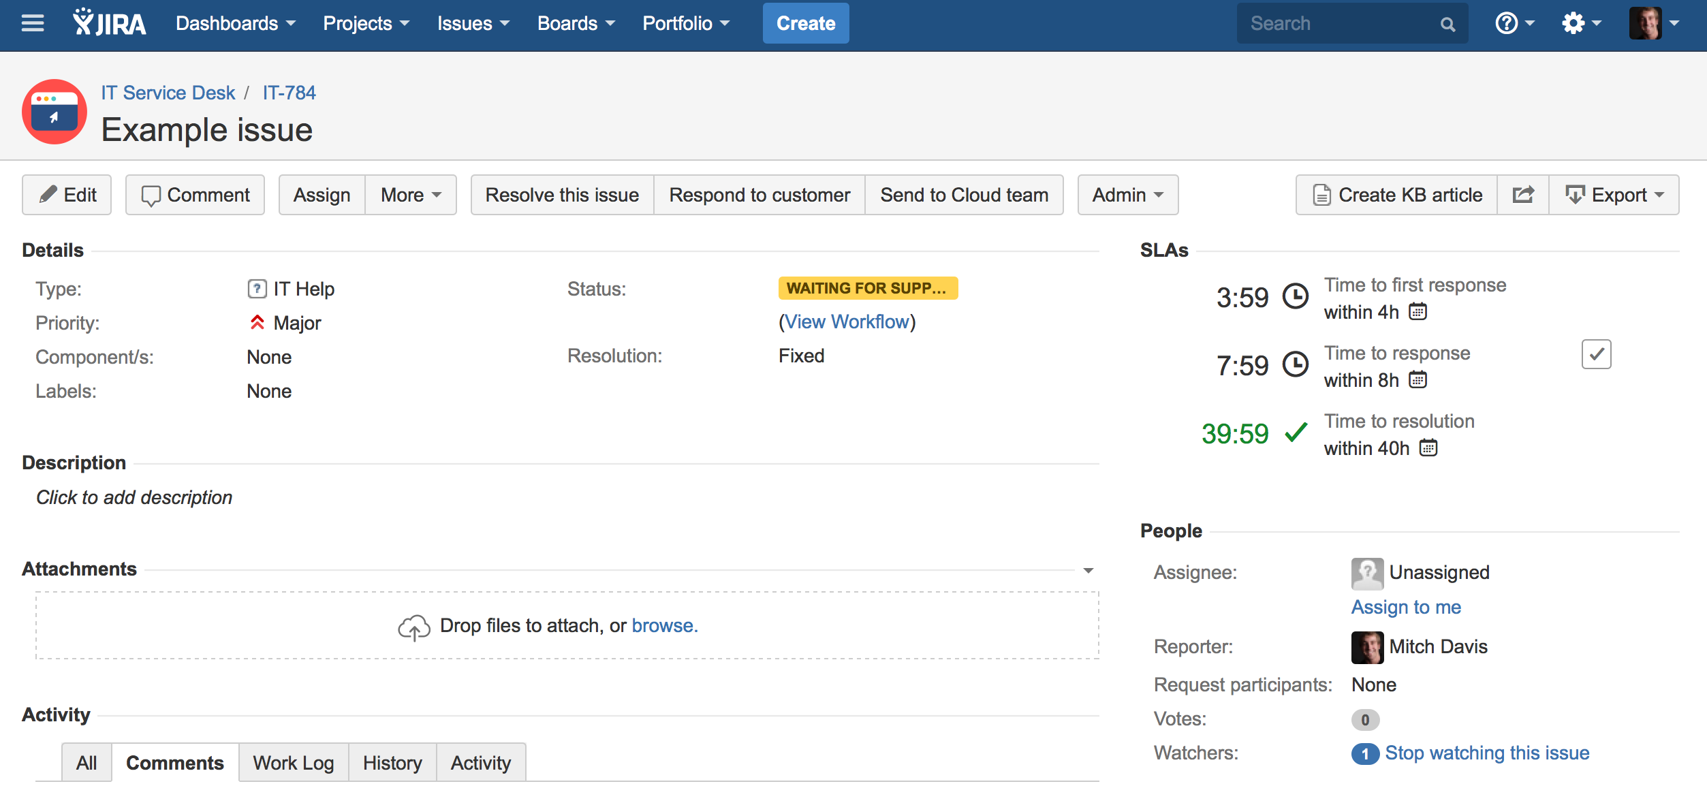1707x801 pixels.
Task: Click the cloud upload icon in attachments
Action: 413,627
